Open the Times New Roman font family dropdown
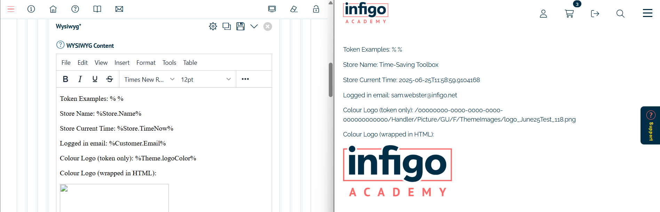The image size is (660, 212). [x=149, y=79]
